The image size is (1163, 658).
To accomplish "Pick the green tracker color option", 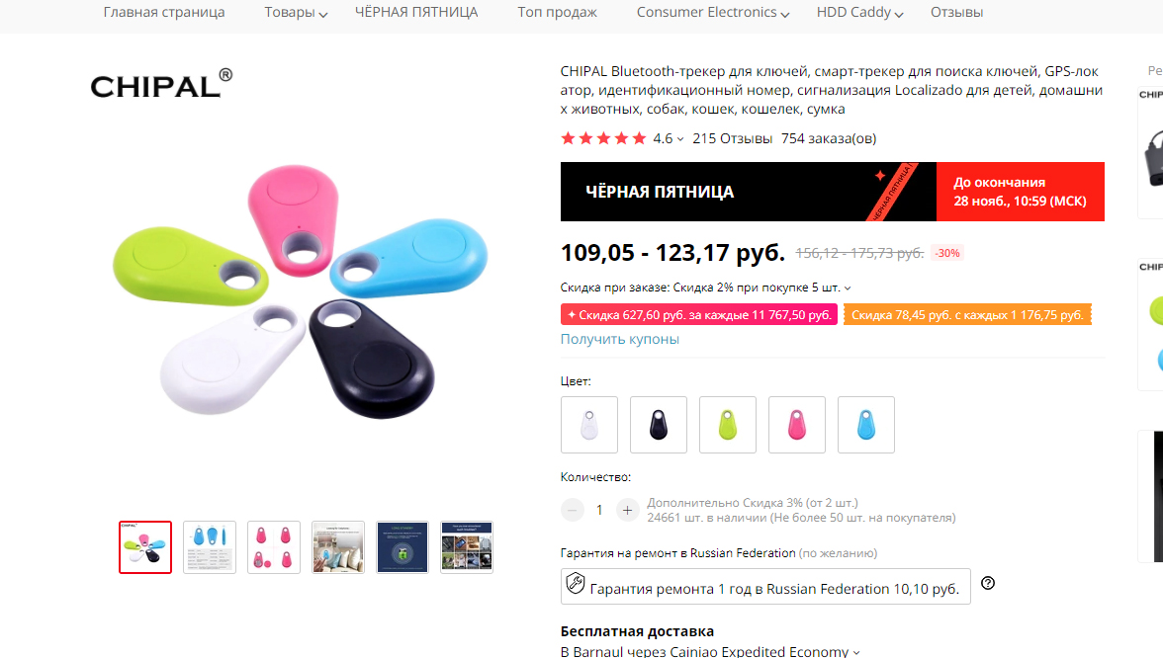I will [x=728, y=425].
